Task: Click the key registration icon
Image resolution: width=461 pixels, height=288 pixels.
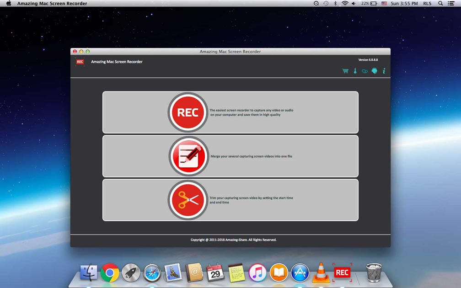Action: pos(355,71)
